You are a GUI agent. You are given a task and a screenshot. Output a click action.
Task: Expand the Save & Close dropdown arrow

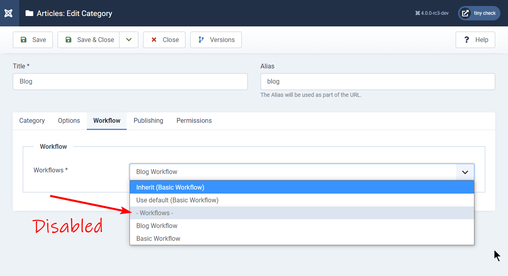(x=129, y=40)
